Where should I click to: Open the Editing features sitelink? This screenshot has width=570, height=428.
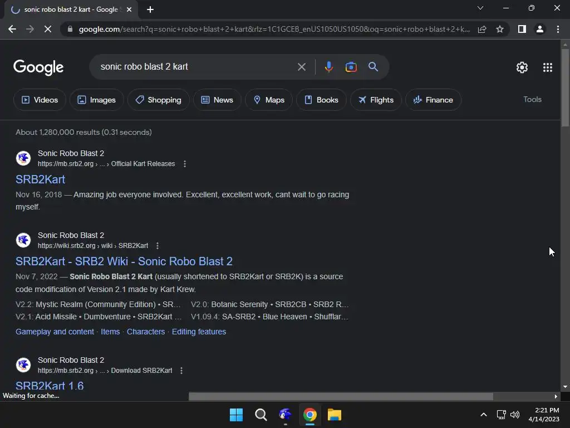(199, 332)
